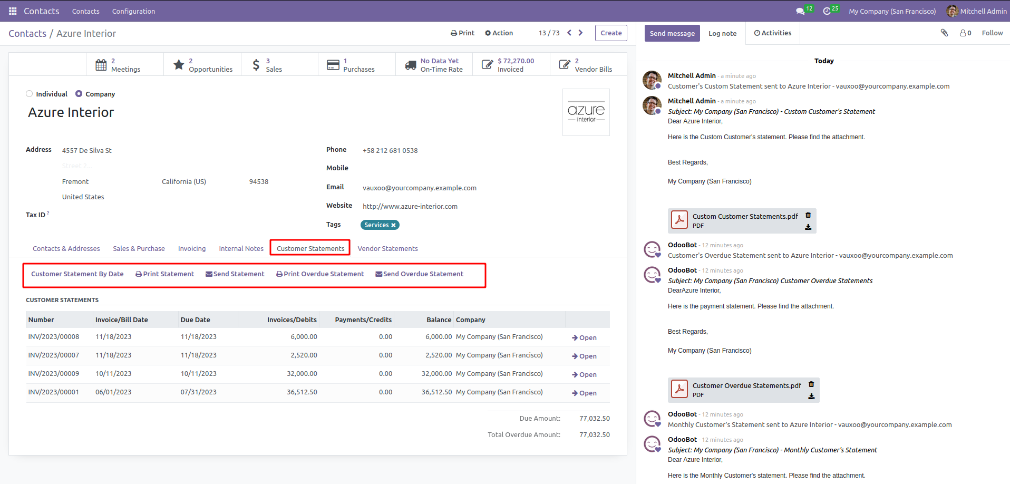Go to previous record arrow
The height and width of the screenshot is (484, 1010).
(569, 33)
